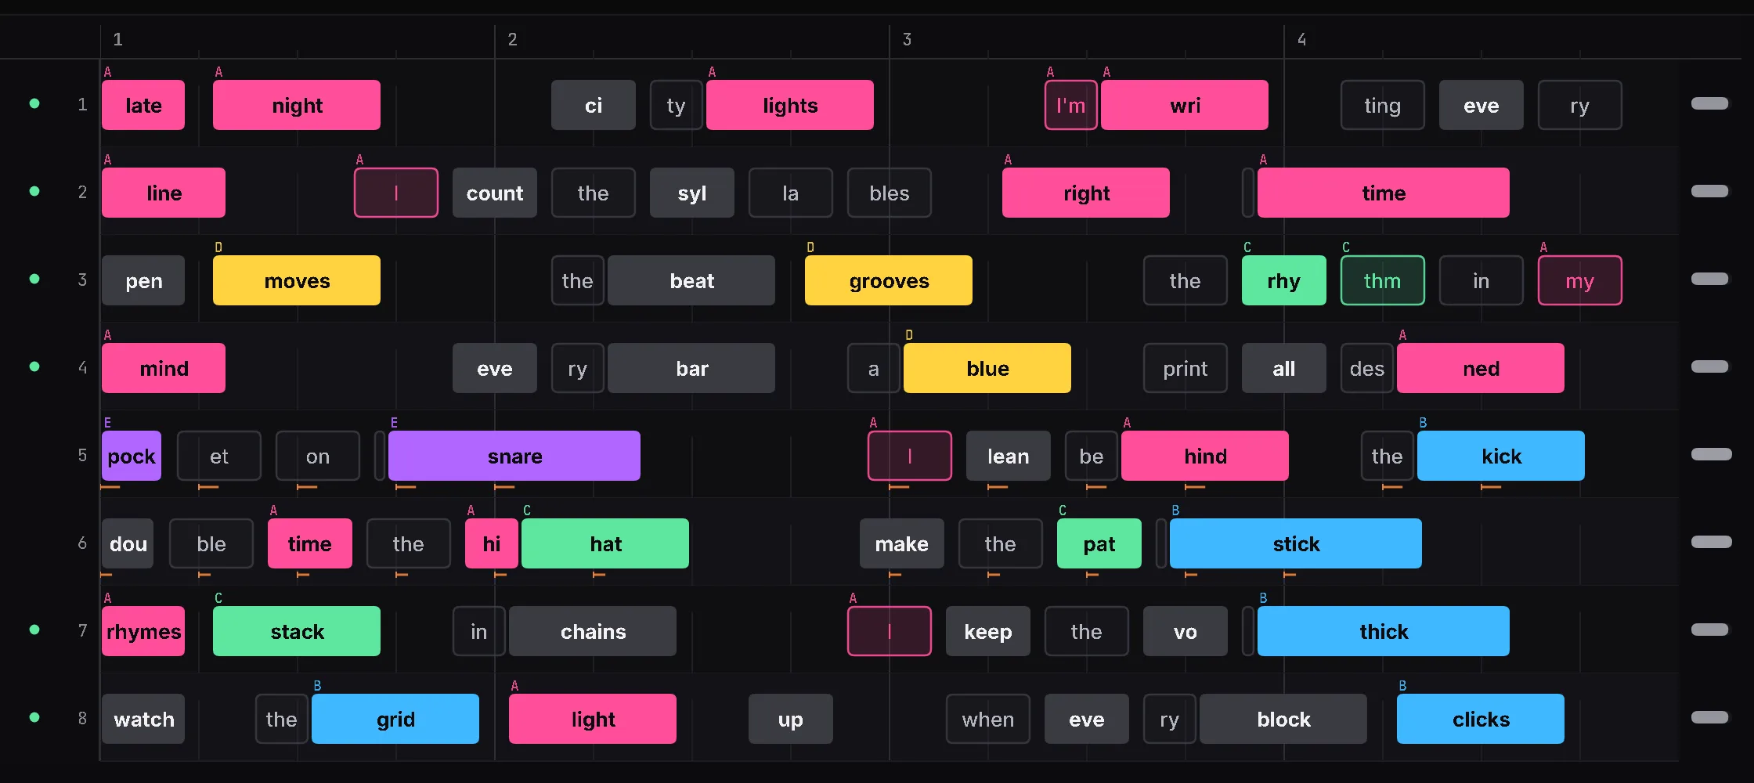Toggle the green dot on row 8
The image size is (1754, 783).
click(34, 717)
